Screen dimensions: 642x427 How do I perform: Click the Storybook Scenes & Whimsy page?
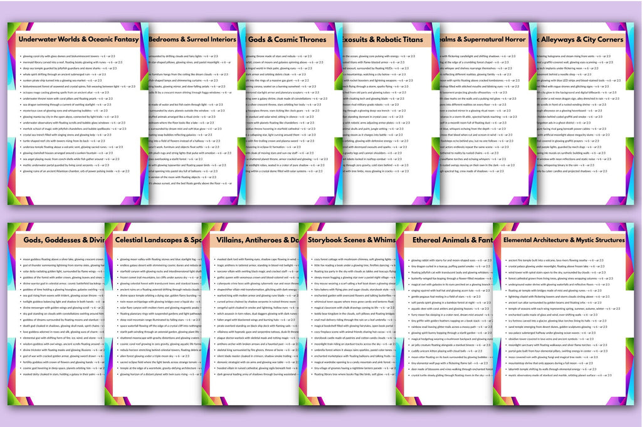[347, 314]
